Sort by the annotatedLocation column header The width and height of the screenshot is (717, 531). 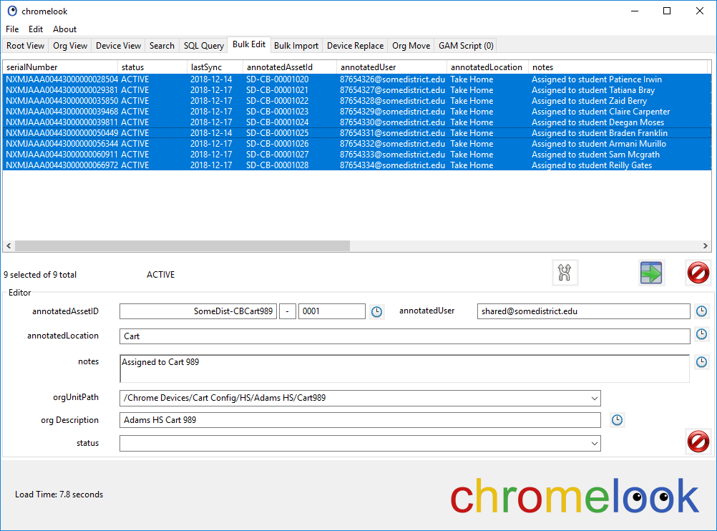click(487, 67)
